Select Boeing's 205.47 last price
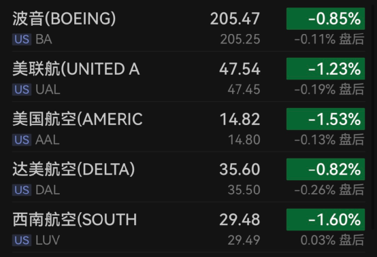Viewport: 377px width, 257px height. (x=235, y=19)
